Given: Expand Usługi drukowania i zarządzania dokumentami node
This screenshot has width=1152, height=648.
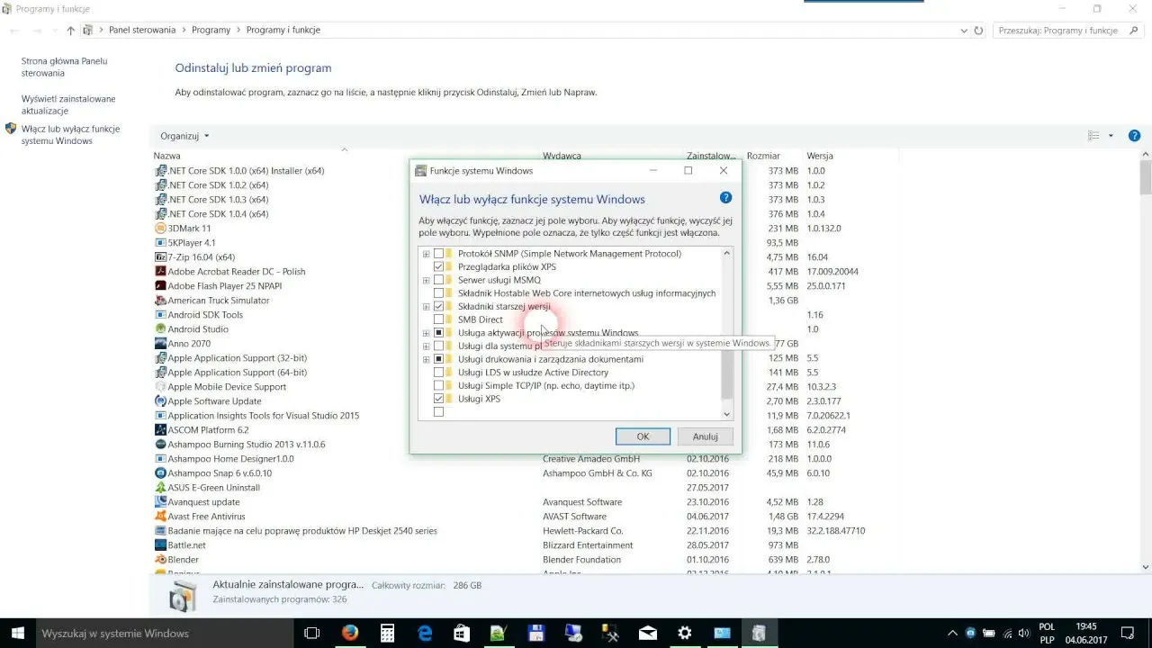Looking at the screenshot, I should 426,359.
